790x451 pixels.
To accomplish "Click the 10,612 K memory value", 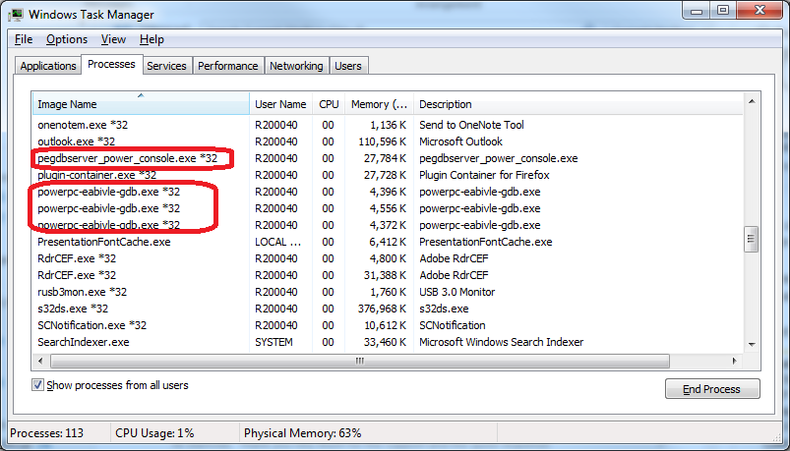I will pyautogui.click(x=385, y=325).
